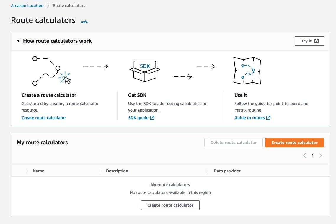
Task: Click external link icon beside SDK guide
Action: click(152, 118)
